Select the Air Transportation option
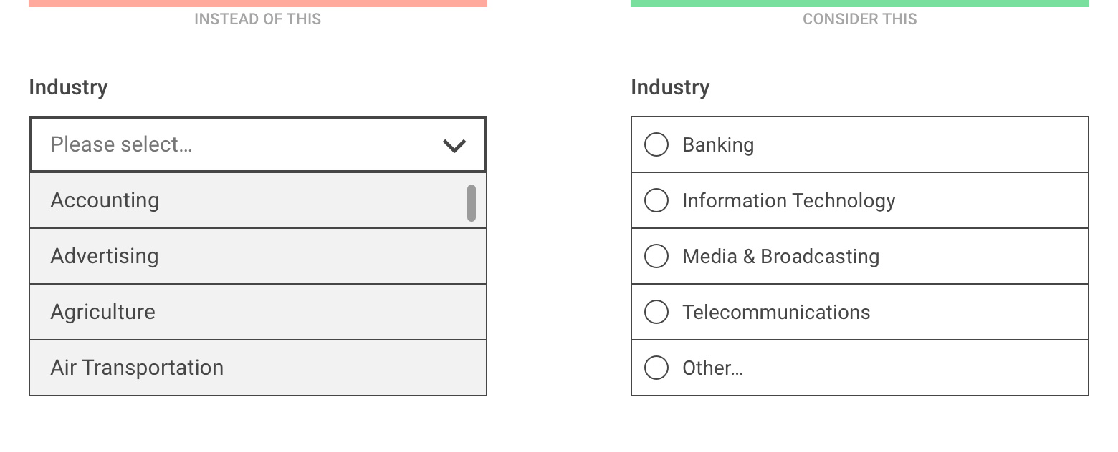The image size is (1118, 452). click(x=137, y=368)
